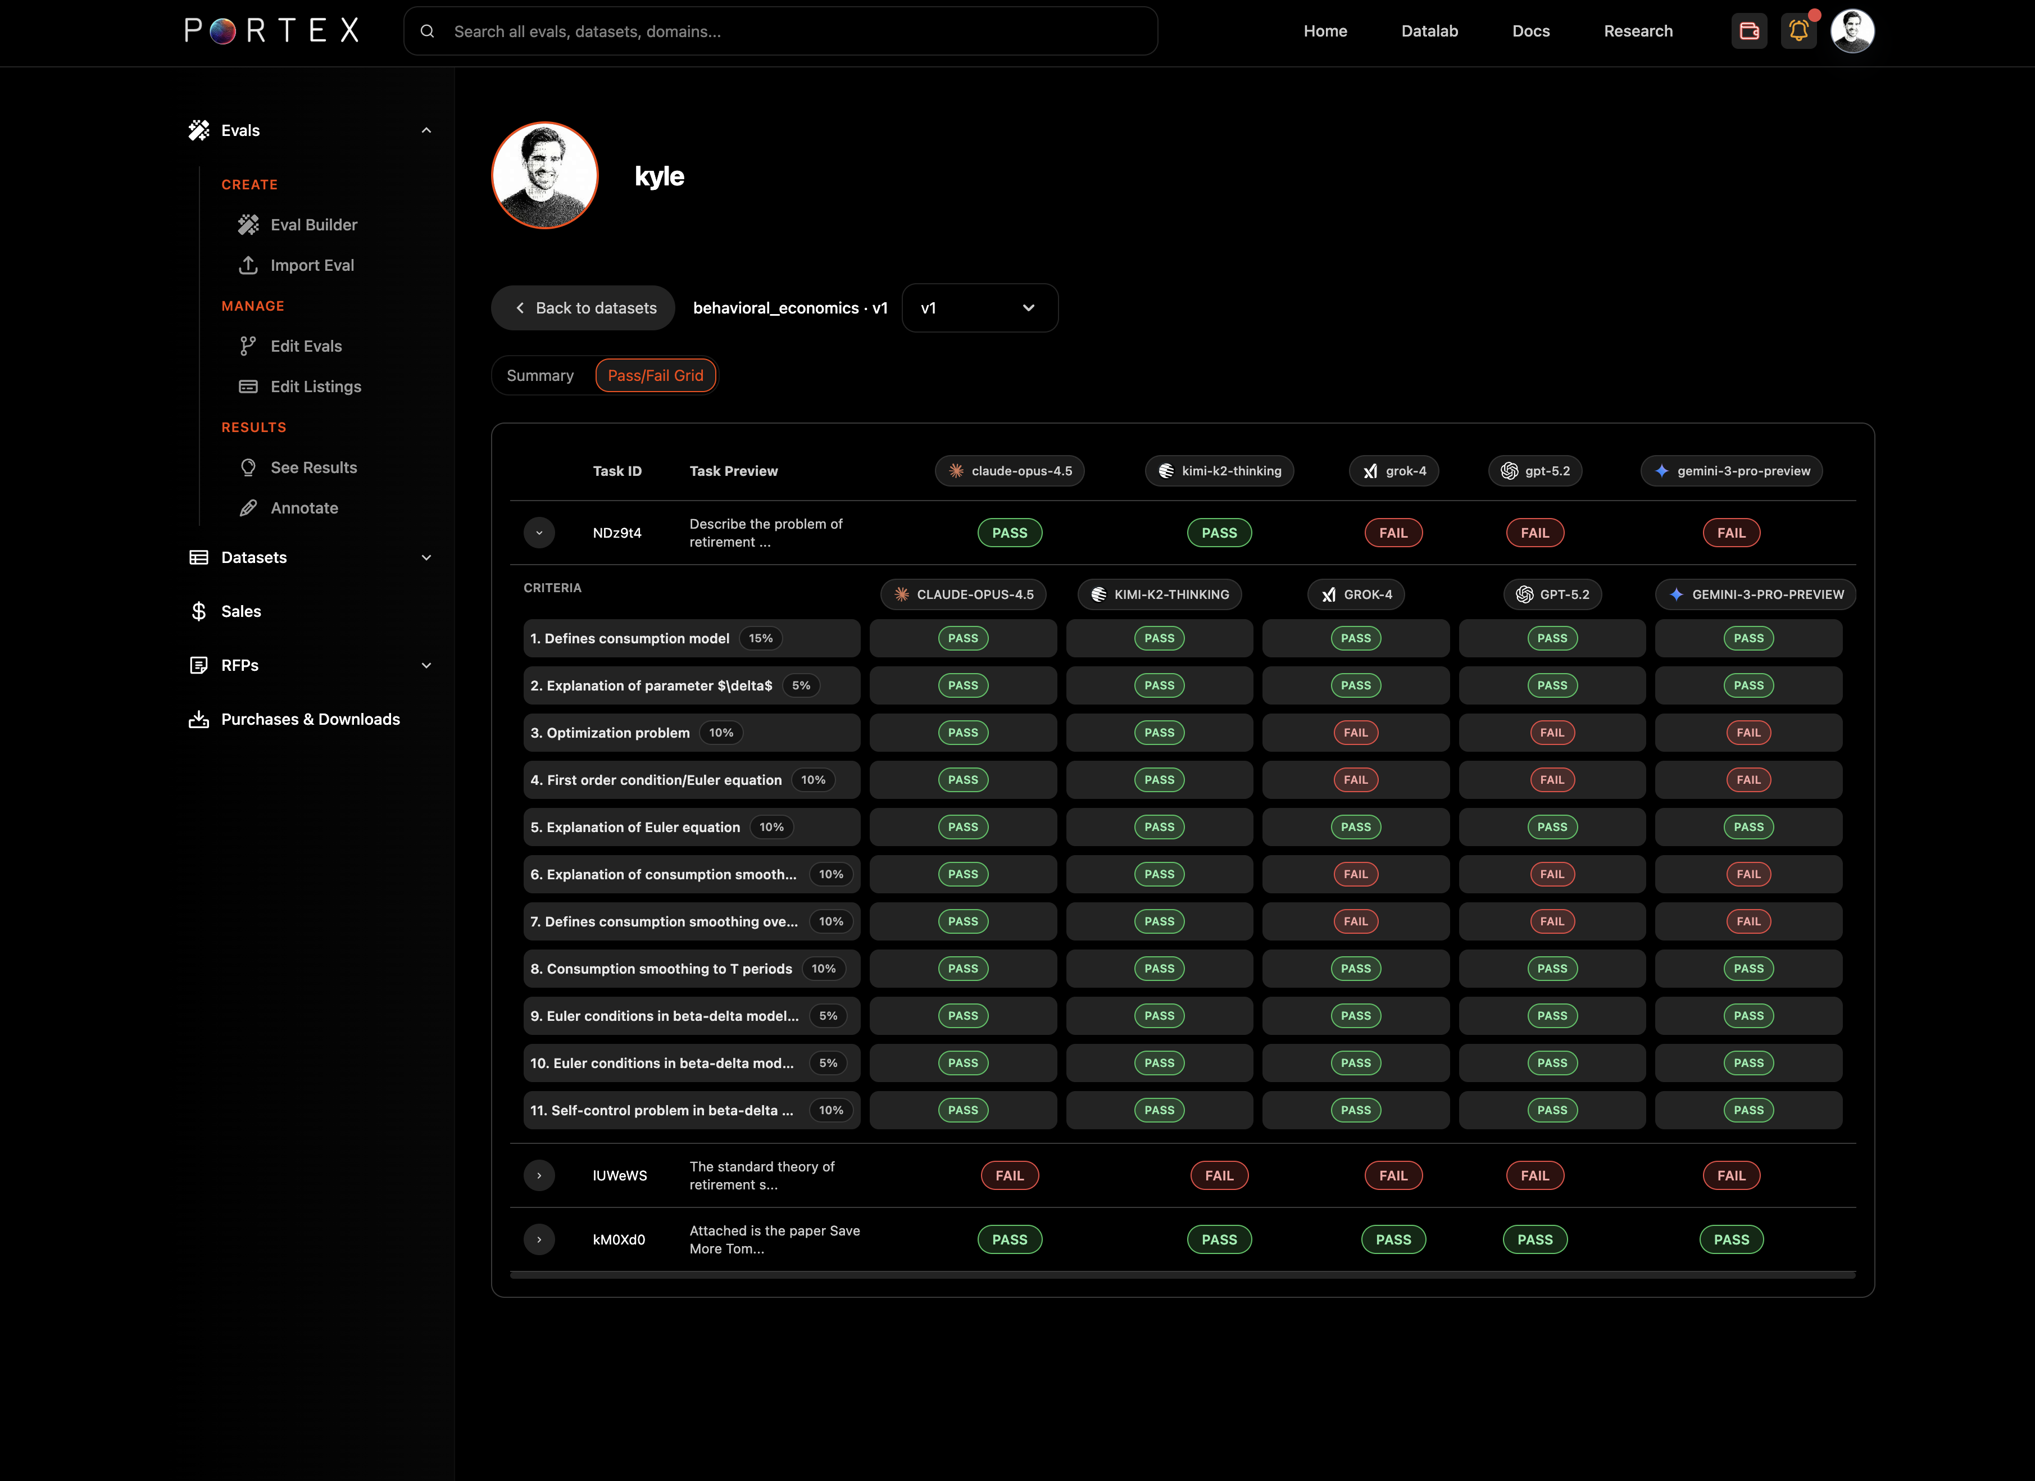Image resolution: width=2035 pixels, height=1481 pixels.
Task: Click the Import Eval upload icon
Action: coord(248,266)
